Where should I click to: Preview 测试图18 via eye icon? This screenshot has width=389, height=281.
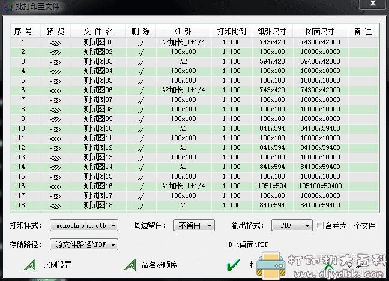[56, 206]
